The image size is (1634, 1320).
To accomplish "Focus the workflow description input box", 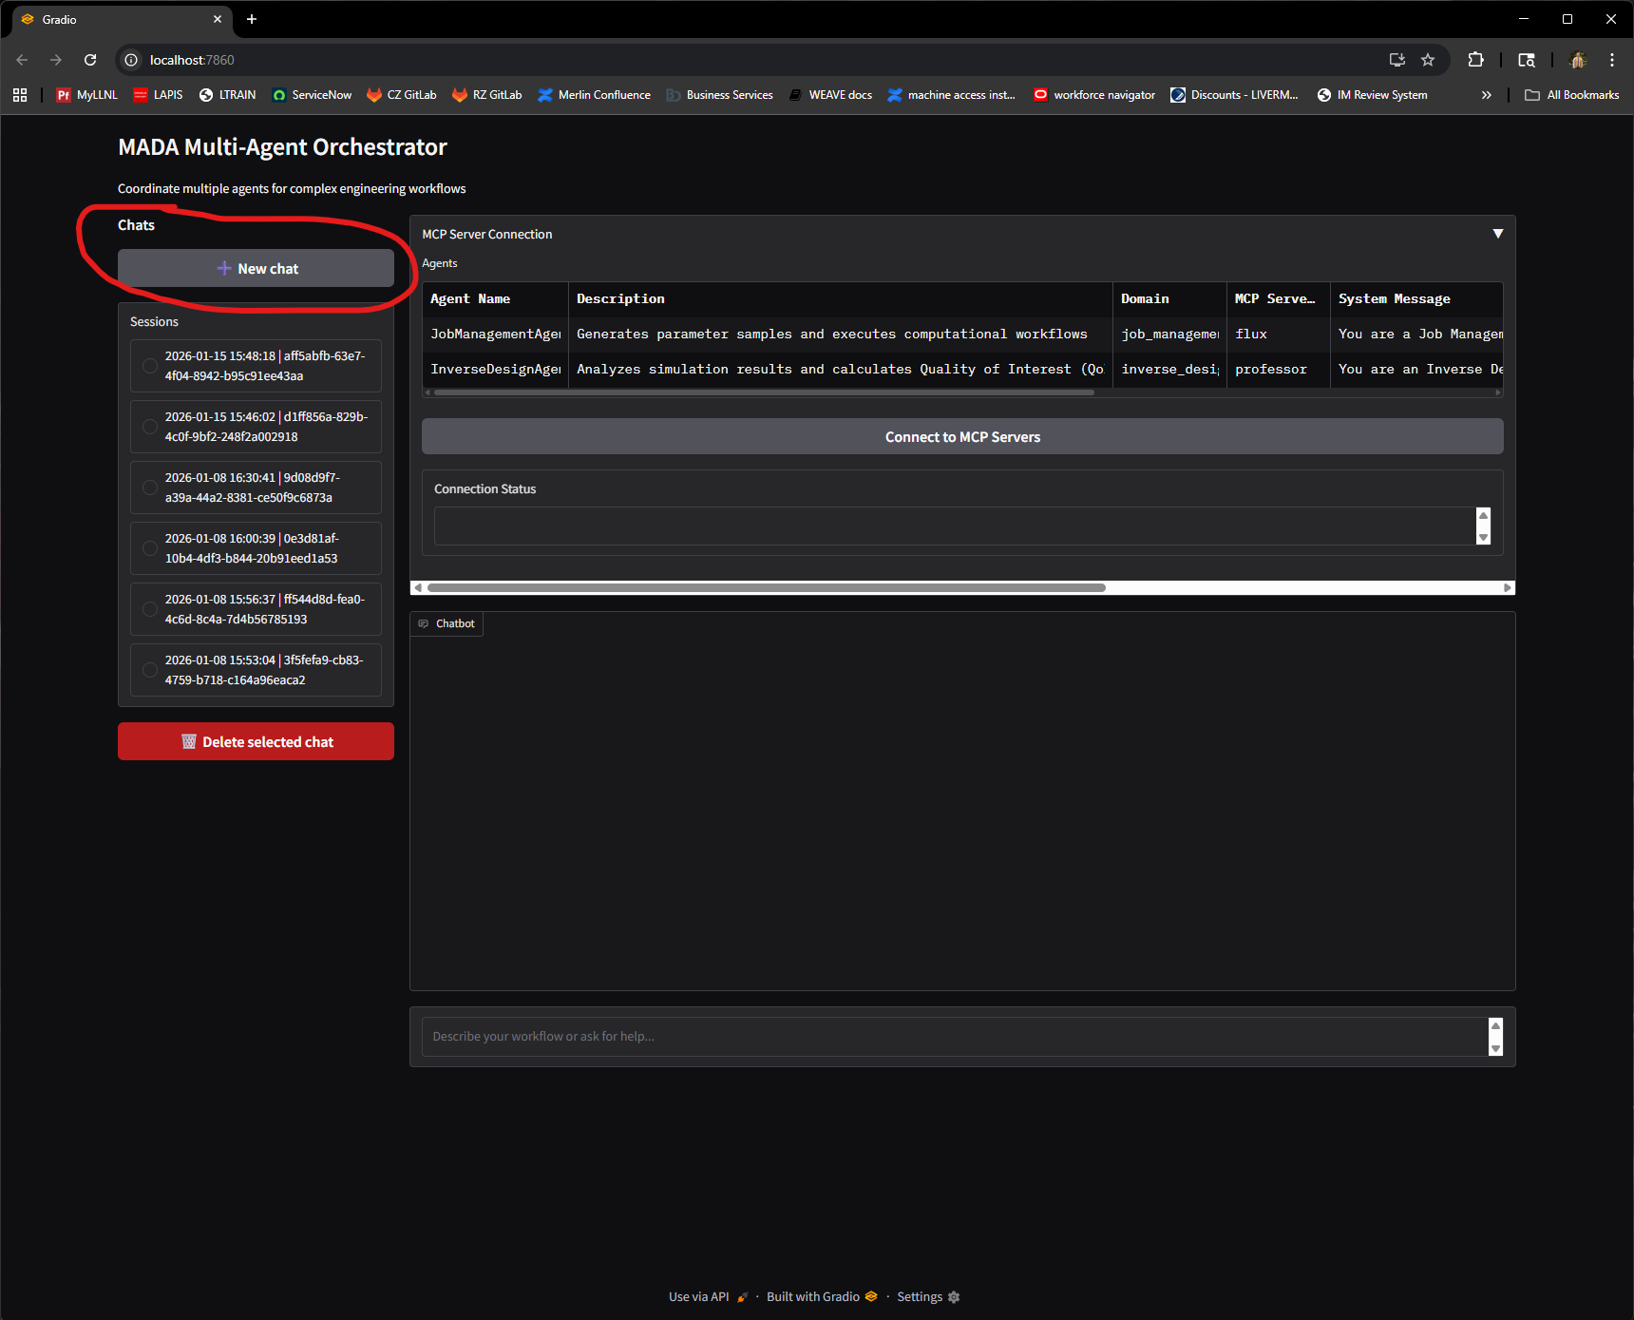I will [x=955, y=1037].
